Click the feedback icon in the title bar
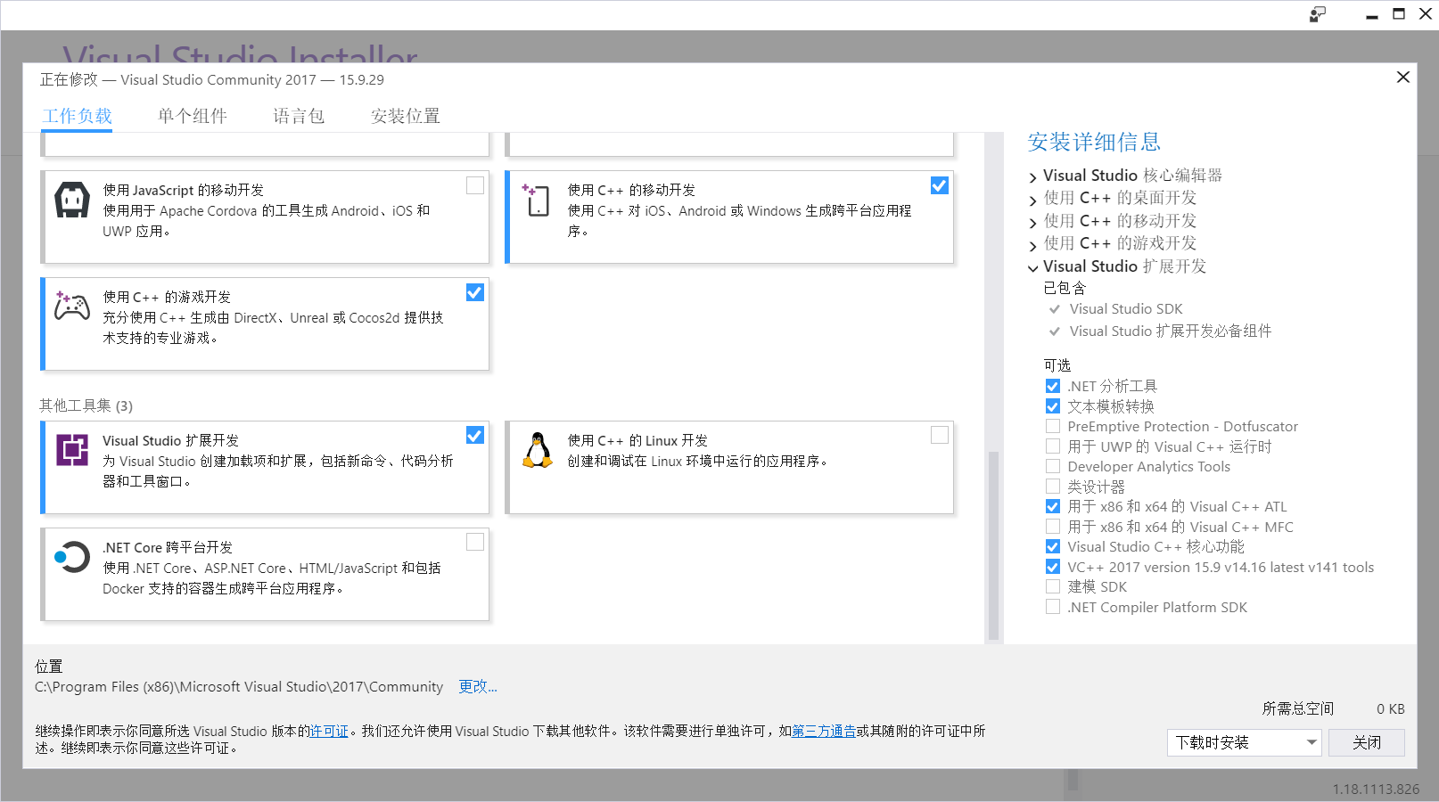Viewport: 1439px width, 802px height. [x=1318, y=13]
